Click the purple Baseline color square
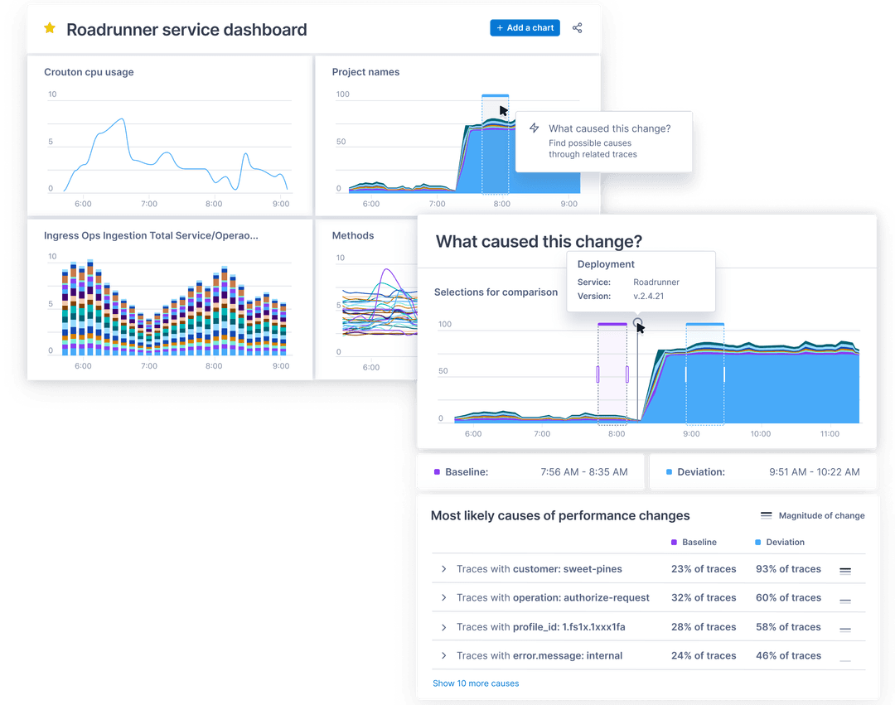 coord(438,471)
